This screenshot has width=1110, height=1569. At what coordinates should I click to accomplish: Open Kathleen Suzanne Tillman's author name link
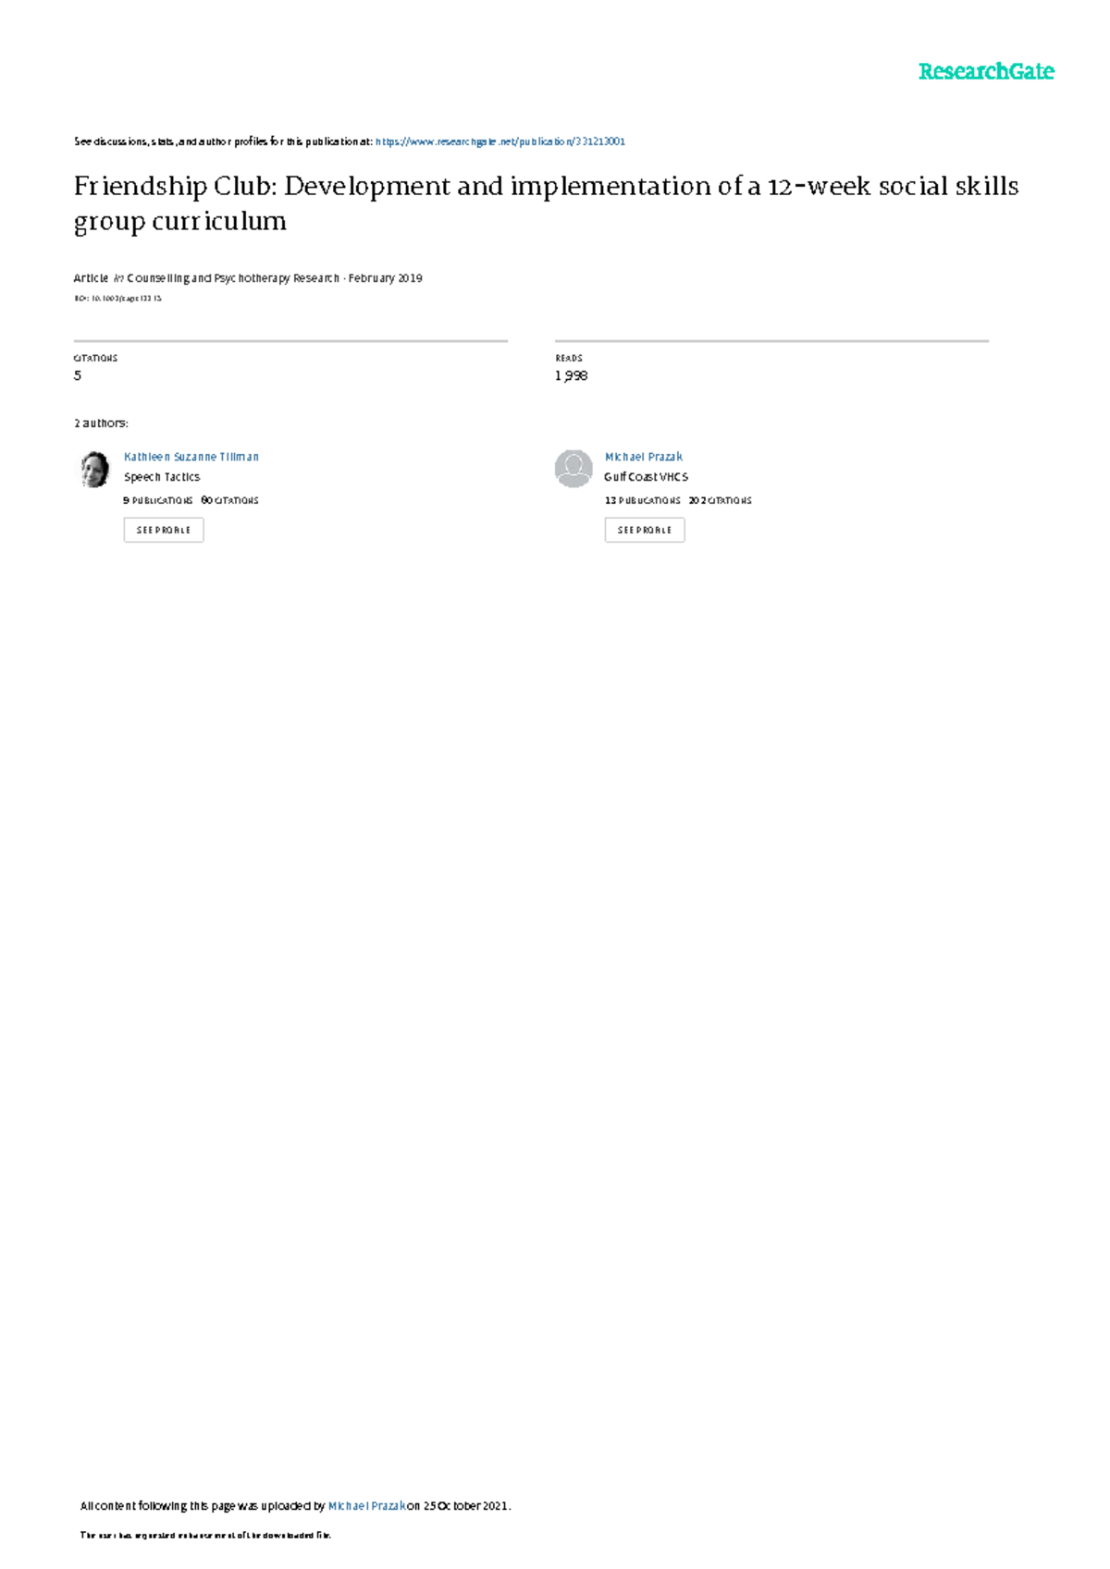point(191,457)
